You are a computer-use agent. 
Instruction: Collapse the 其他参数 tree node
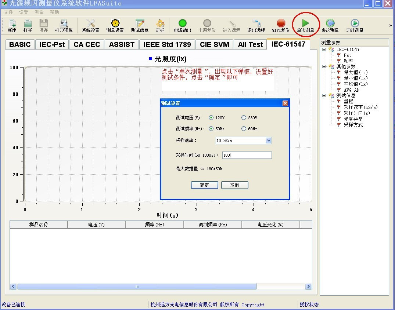[324, 66]
